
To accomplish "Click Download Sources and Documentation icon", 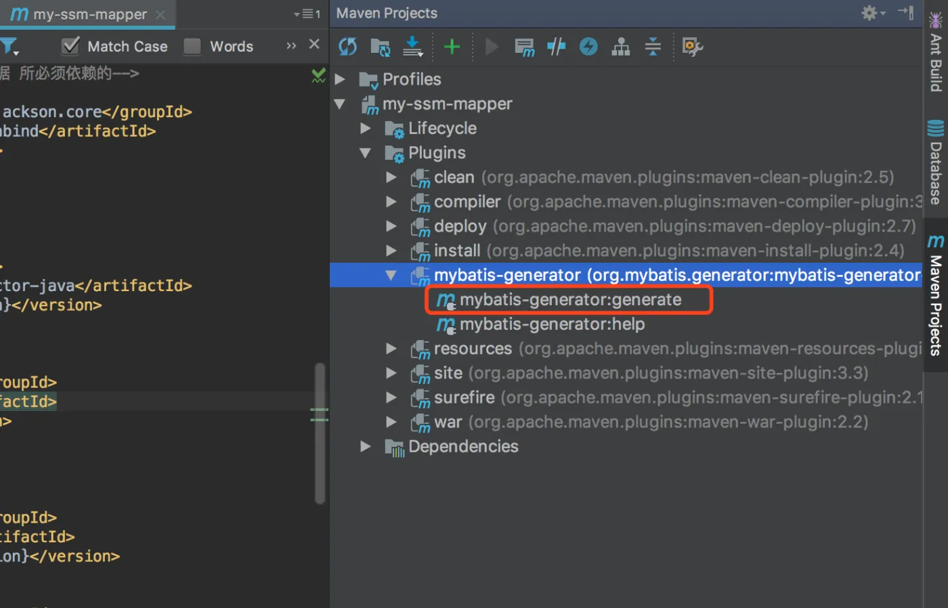I will [x=412, y=47].
